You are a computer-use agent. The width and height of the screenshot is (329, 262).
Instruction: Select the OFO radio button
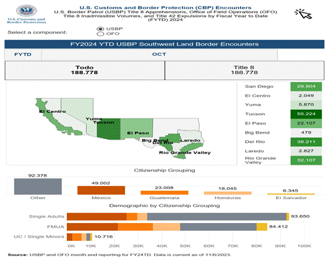pos(100,34)
